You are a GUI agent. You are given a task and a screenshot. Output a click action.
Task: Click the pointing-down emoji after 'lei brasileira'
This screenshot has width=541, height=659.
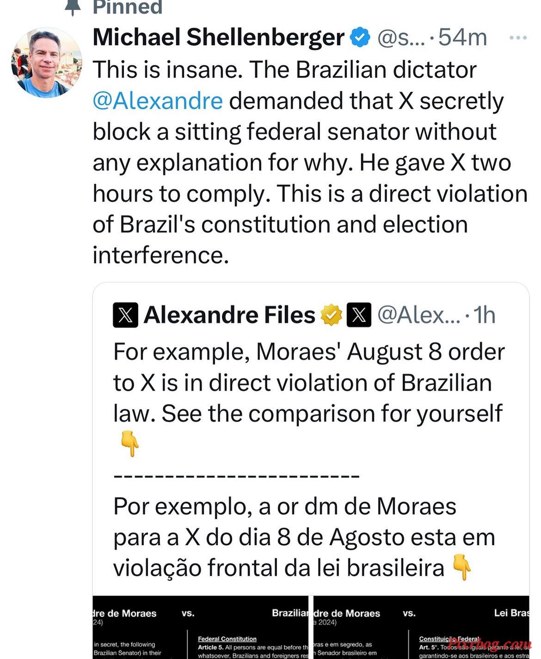[461, 567]
